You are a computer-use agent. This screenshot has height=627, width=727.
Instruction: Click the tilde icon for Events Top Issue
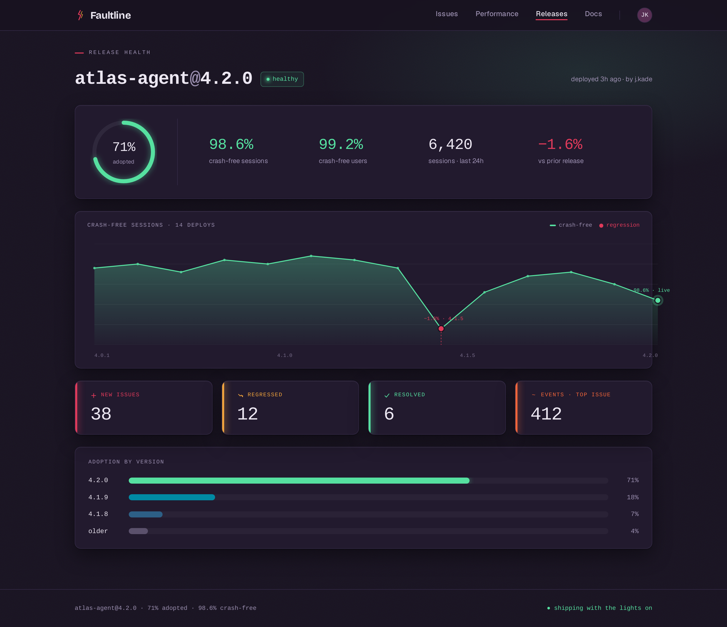pyautogui.click(x=534, y=395)
